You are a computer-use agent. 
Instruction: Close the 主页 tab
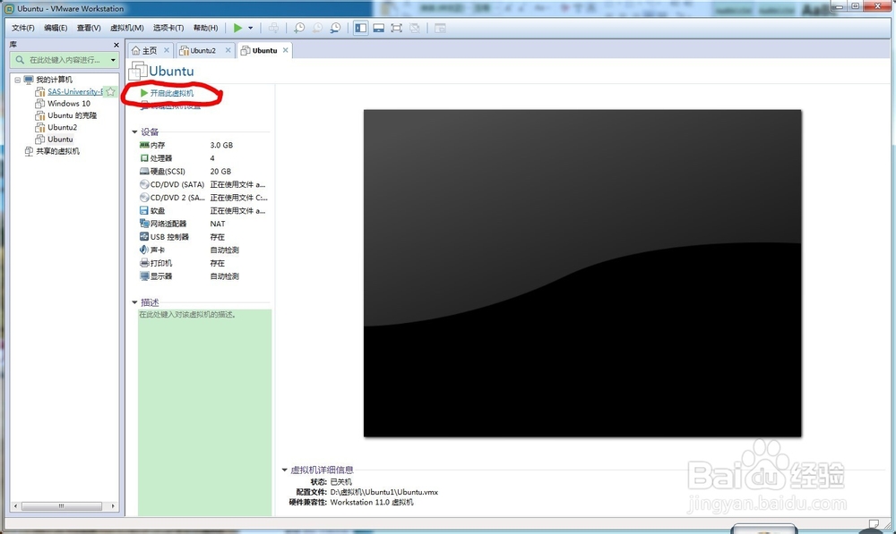pos(167,50)
